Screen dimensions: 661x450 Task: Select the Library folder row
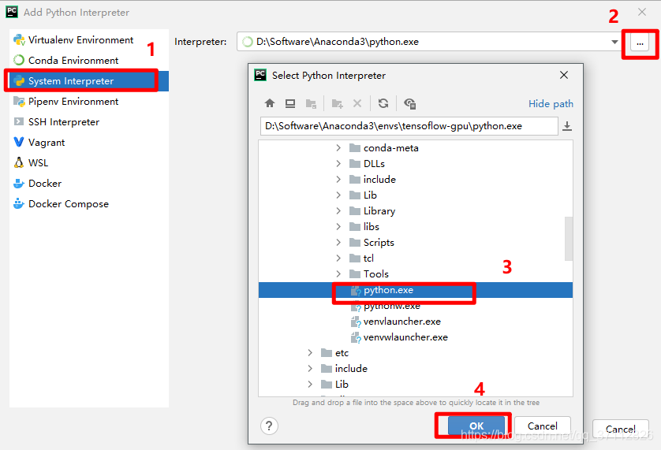point(415,210)
